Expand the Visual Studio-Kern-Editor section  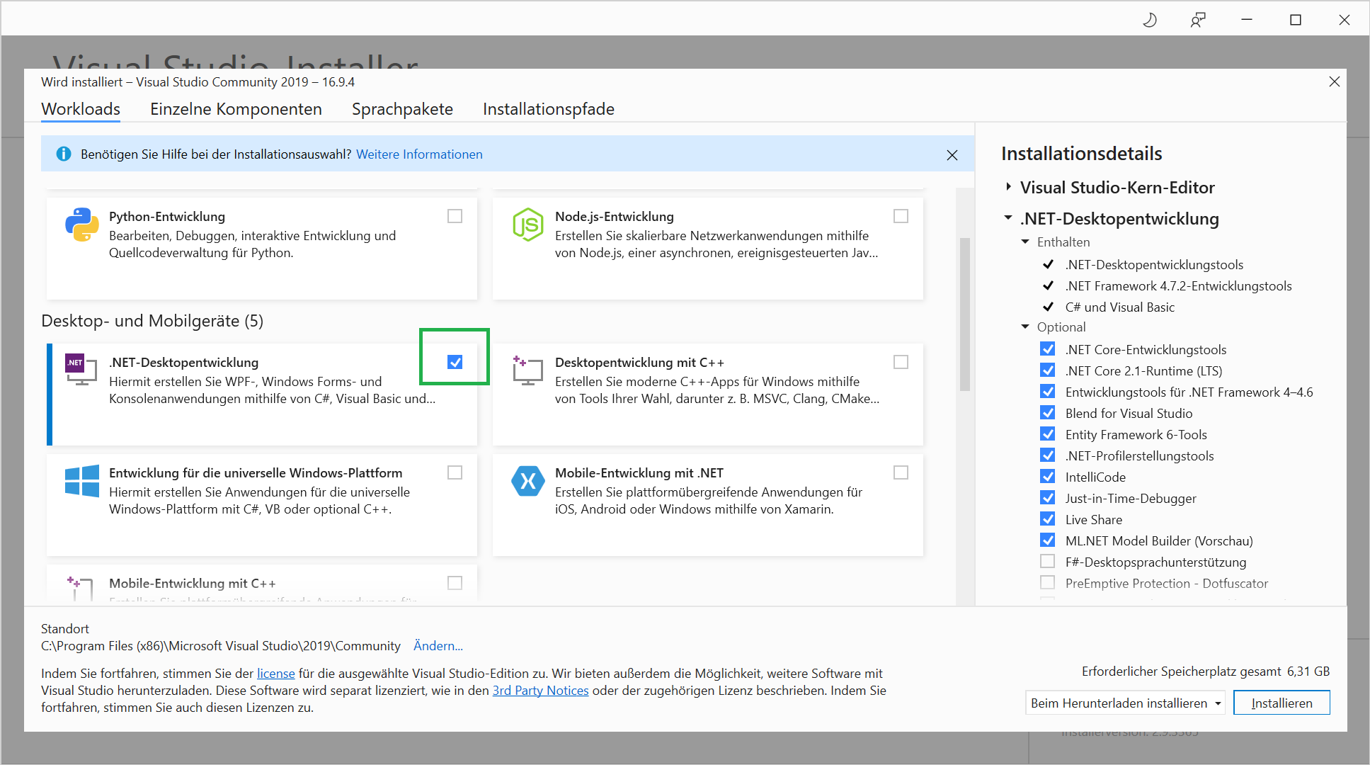[x=1008, y=187]
